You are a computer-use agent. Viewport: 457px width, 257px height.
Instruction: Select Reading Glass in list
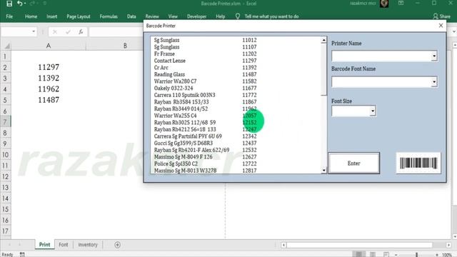coord(236,74)
